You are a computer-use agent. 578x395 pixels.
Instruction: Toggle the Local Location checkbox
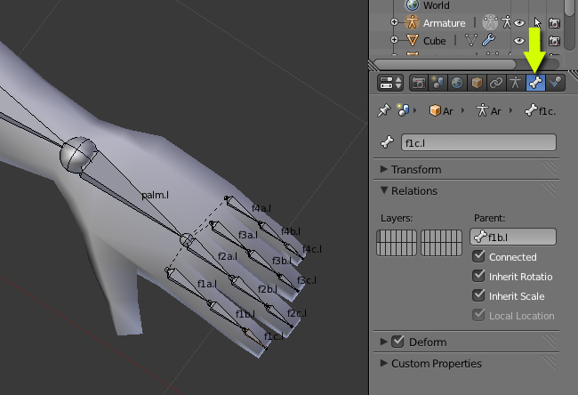pyautogui.click(x=478, y=315)
